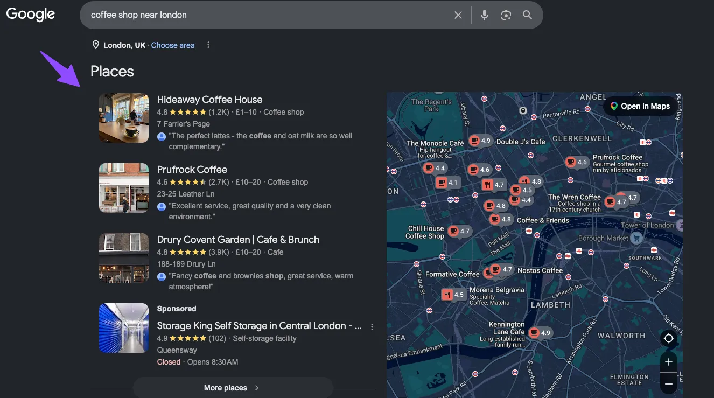The image size is (714, 398).
Task: Go to Google home via the logo
Action: tap(31, 15)
